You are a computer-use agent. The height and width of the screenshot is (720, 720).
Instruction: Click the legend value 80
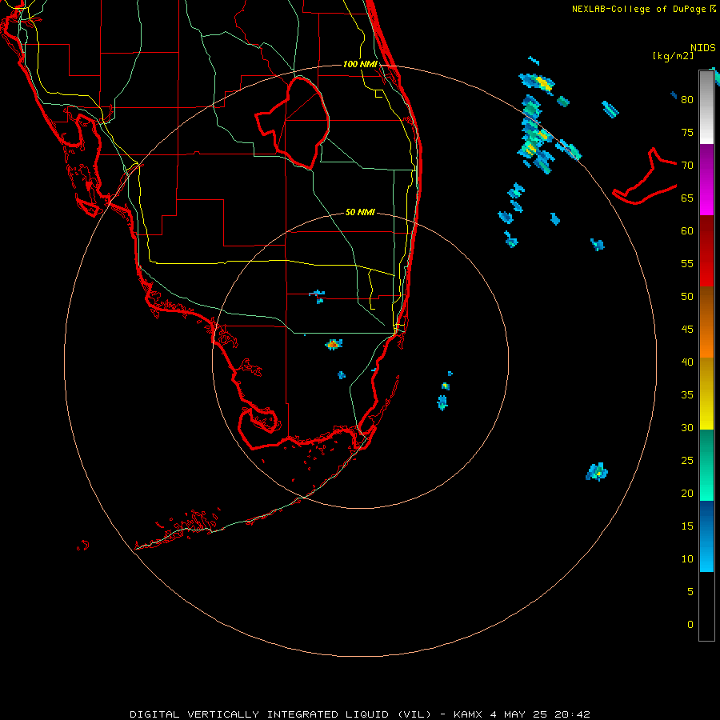(687, 100)
